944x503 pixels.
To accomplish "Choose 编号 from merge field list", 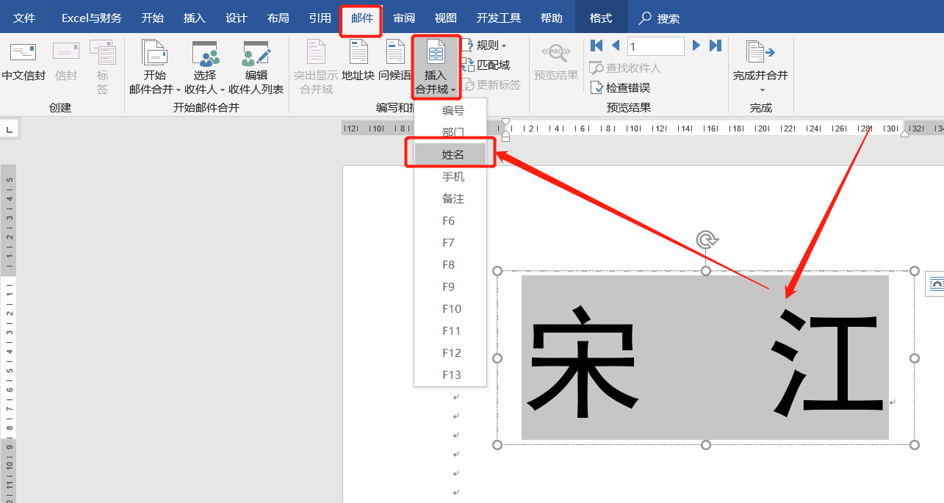I will [x=450, y=111].
